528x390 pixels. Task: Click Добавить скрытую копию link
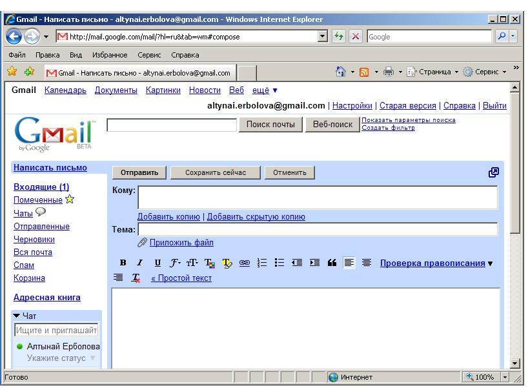click(256, 216)
